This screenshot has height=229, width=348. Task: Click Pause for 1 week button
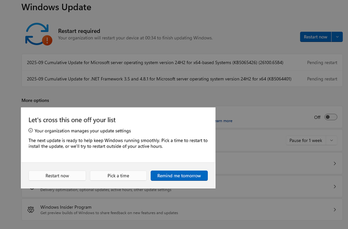(306, 141)
